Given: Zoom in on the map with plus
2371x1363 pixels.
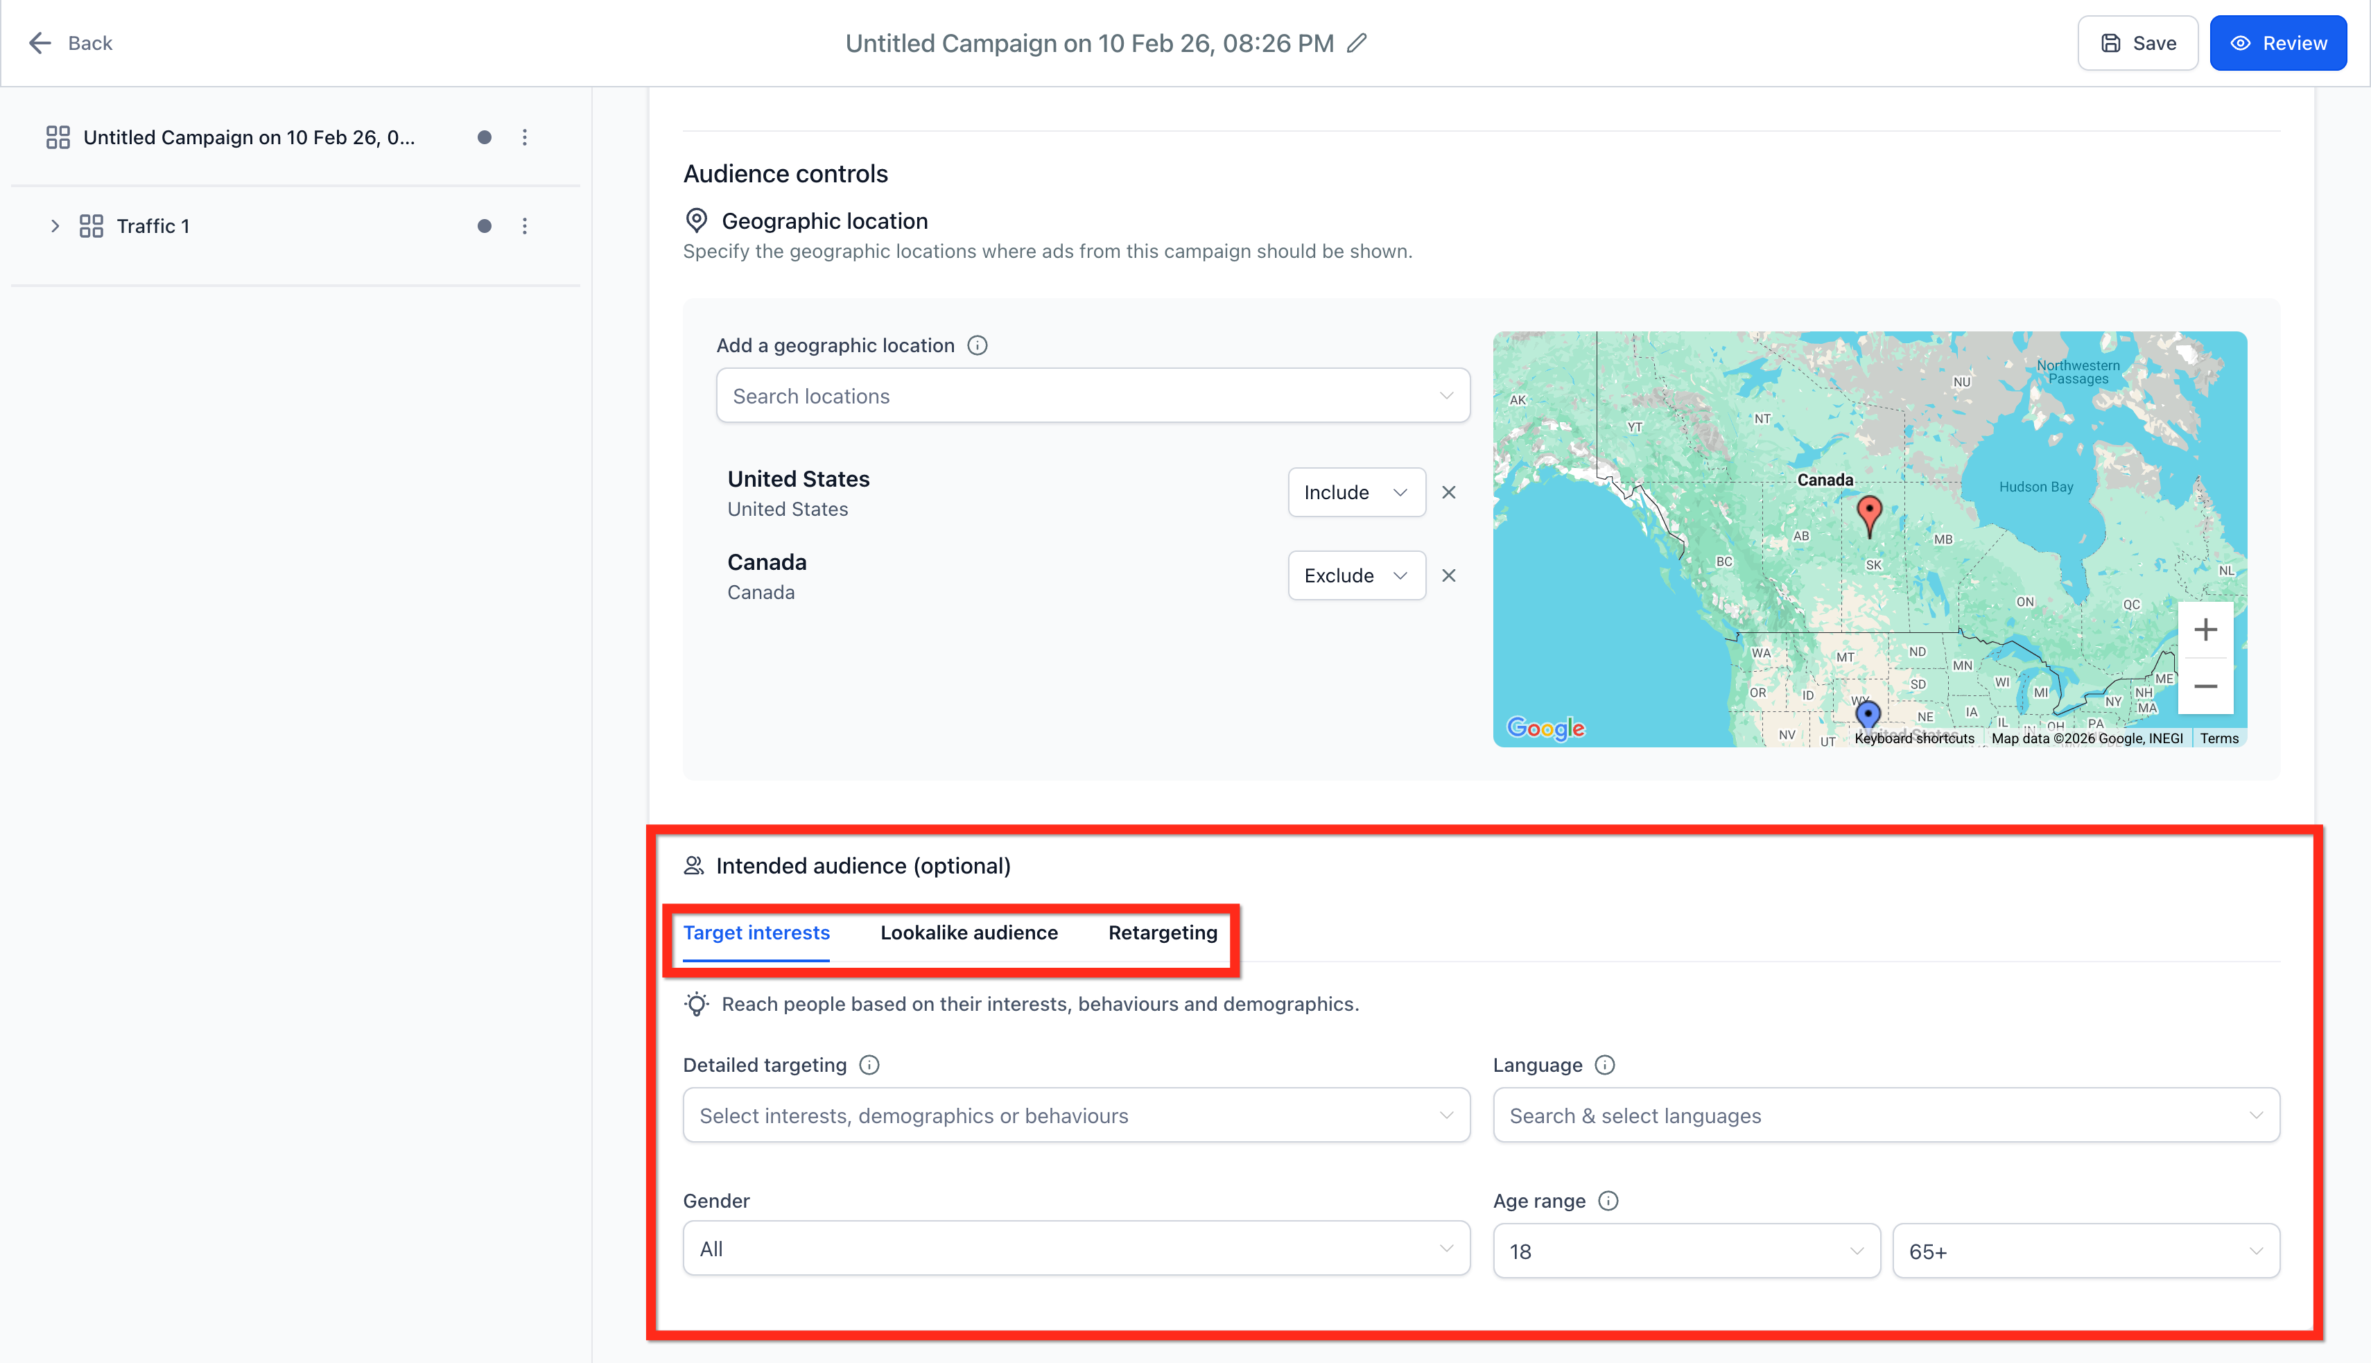Looking at the screenshot, I should pyautogui.click(x=2205, y=629).
